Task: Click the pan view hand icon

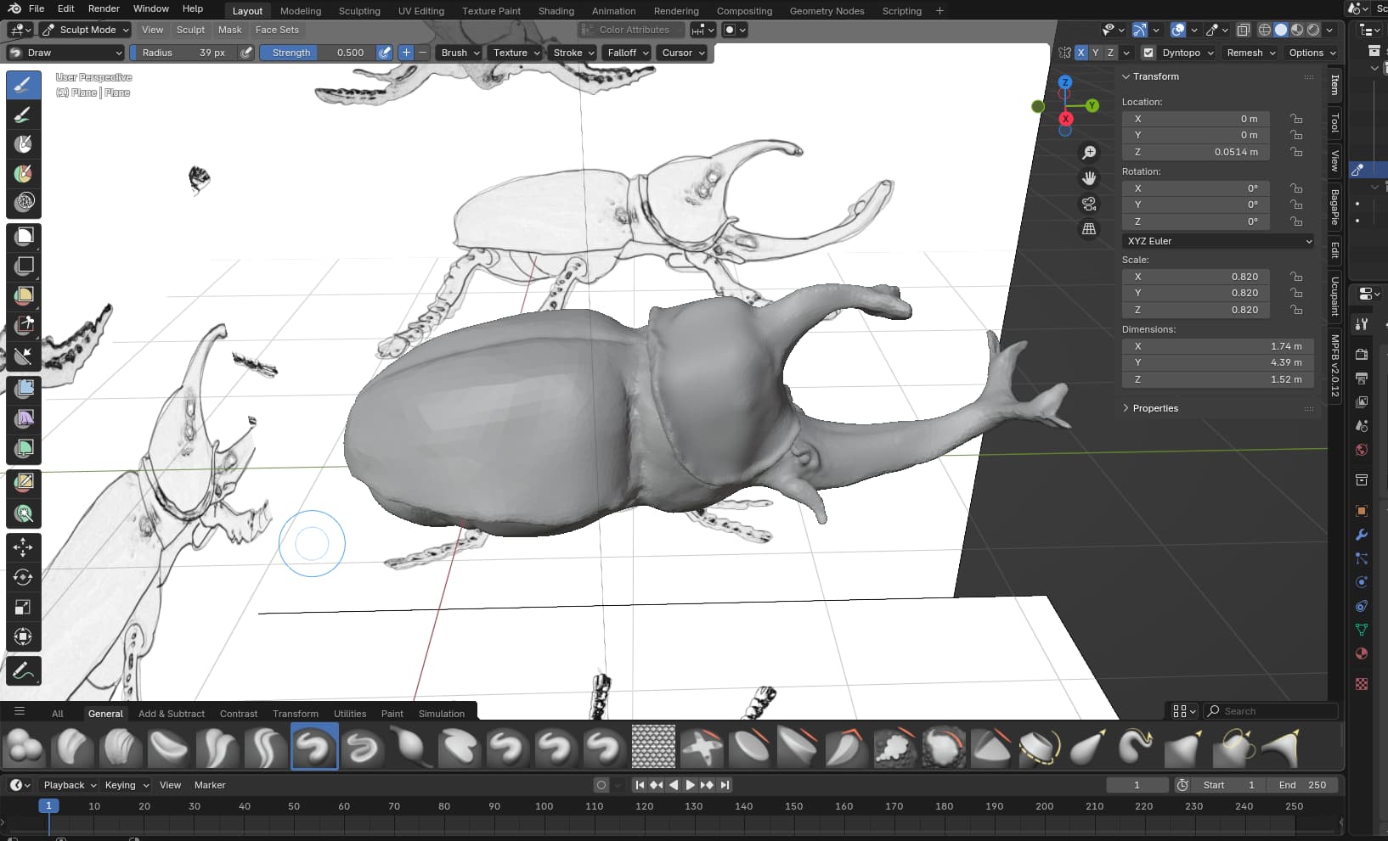Action: click(x=1089, y=178)
